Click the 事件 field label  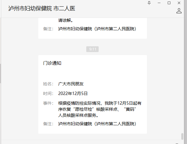[x=48, y=103]
